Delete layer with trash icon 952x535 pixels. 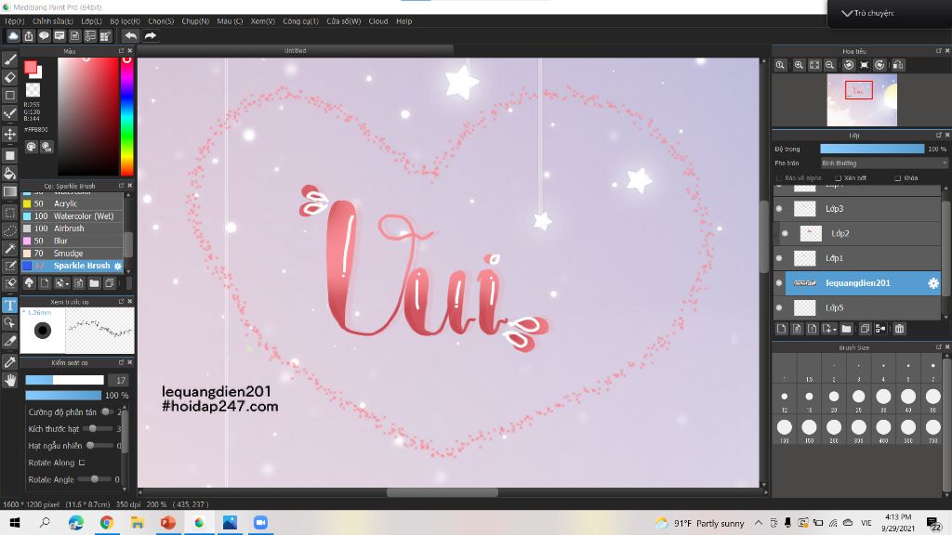coord(899,329)
